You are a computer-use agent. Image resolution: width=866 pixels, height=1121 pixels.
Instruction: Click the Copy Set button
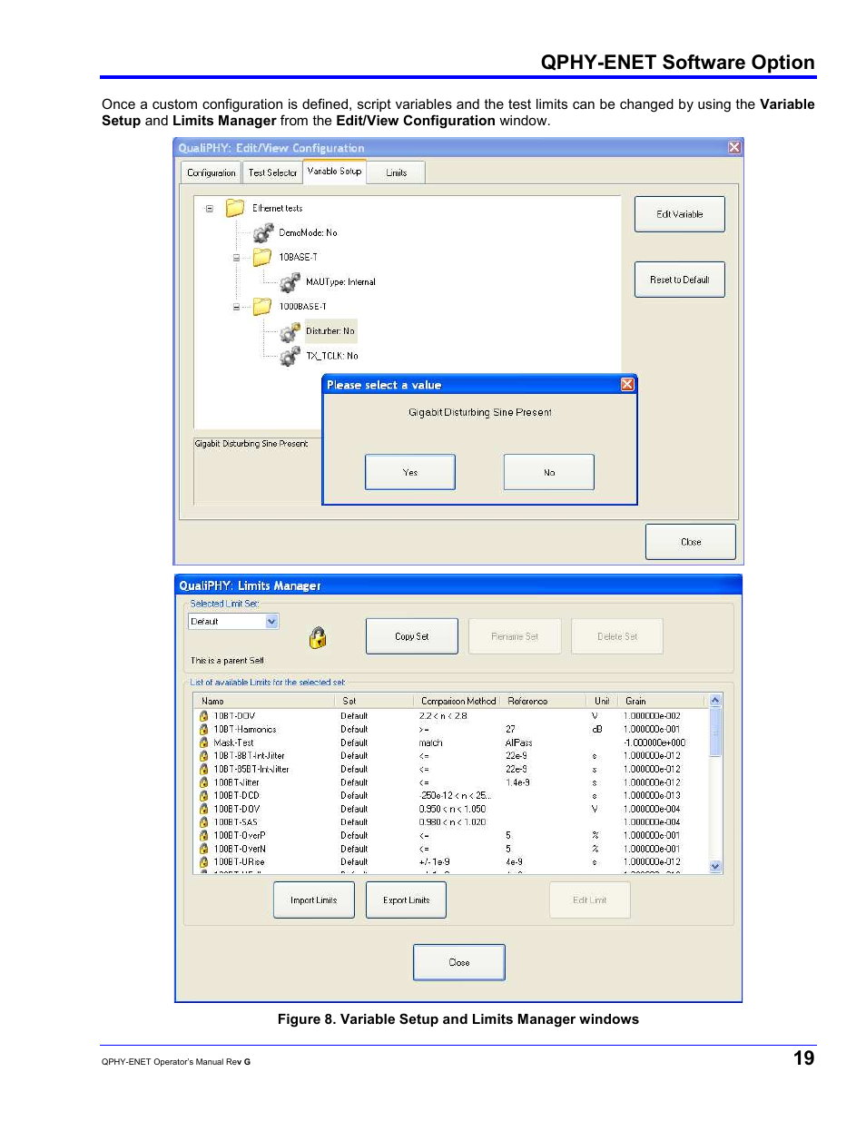point(412,636)
